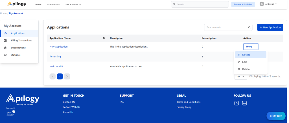Open the LinkedIn social icon
This screenshot has height=123, width=289.
244,103
